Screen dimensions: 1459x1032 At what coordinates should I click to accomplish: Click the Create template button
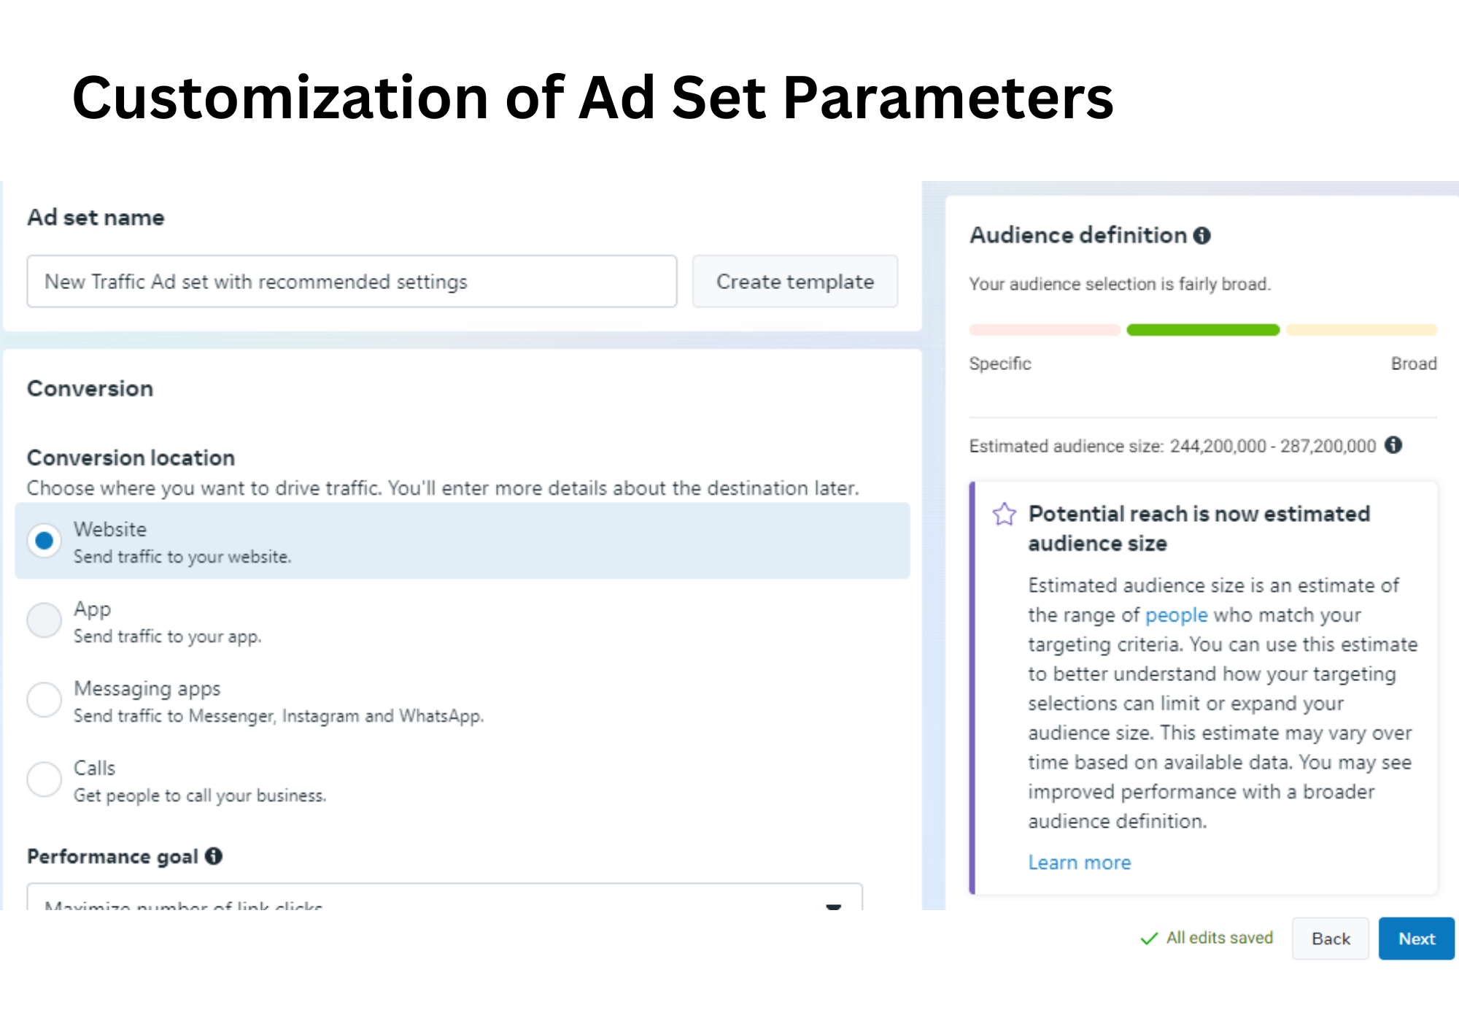pos(794,282)
